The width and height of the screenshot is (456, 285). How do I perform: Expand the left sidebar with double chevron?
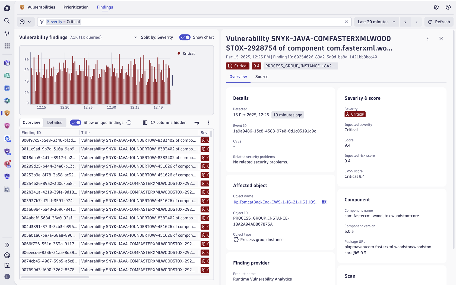[7, 245]
